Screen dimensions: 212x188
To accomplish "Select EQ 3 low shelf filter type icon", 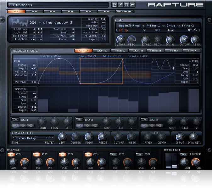I will pos(144,126).
